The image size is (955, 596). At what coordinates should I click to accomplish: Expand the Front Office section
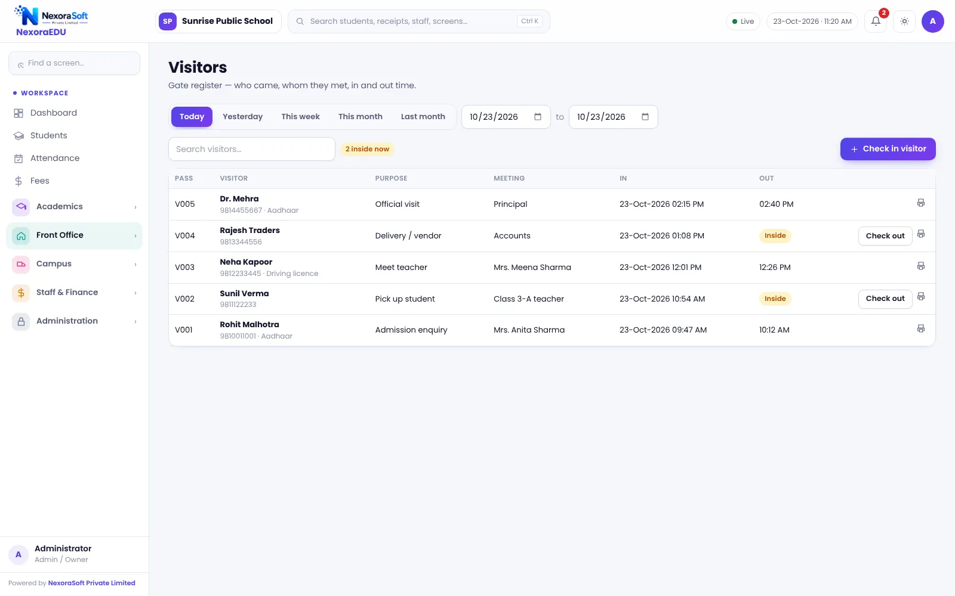click(74, 235)
